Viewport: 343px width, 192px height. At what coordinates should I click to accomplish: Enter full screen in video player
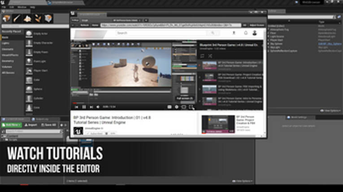pos(191,107)
